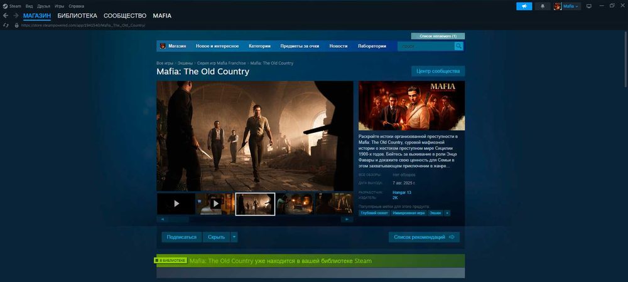Open the Mafia account name dropdown
The height and width of the screenshot is (282, 628).
[x=571, y=6]
